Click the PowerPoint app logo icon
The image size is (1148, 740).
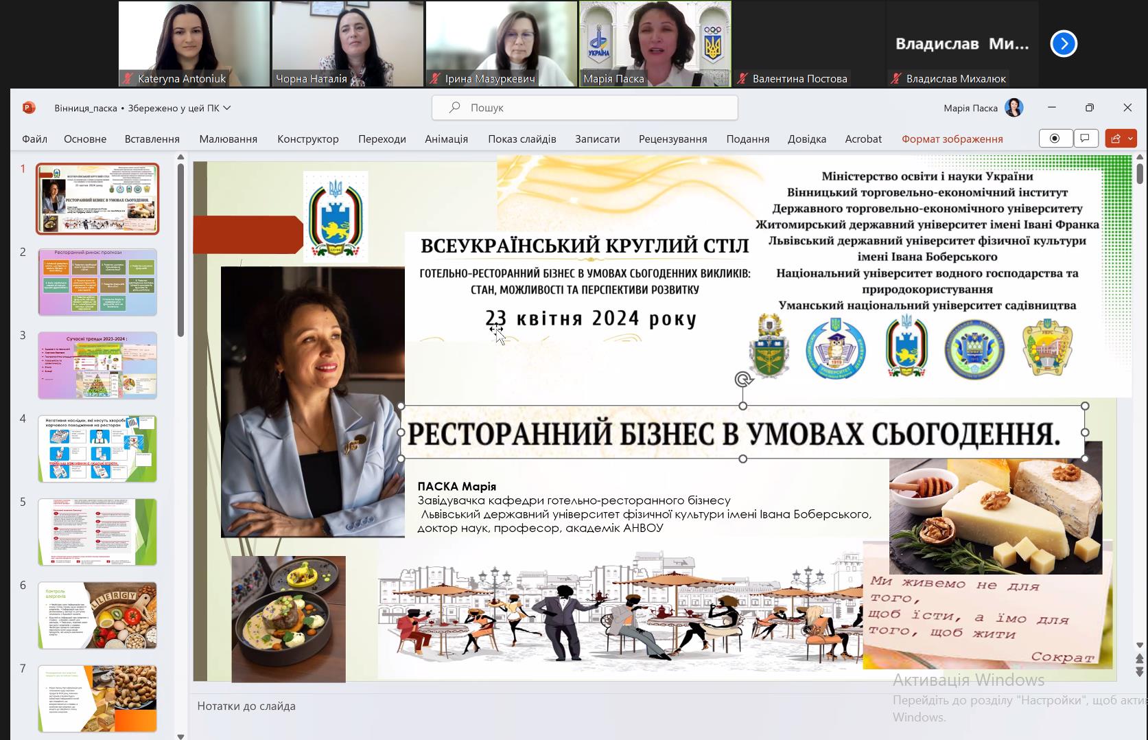[28, 108]
